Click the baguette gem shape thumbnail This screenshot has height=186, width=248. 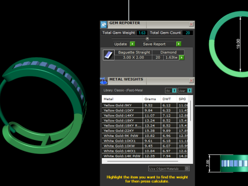[109, 55]
